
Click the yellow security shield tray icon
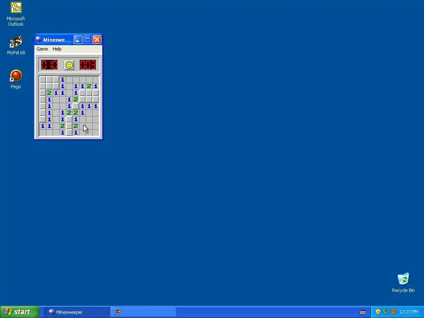(x=378, y=312)
